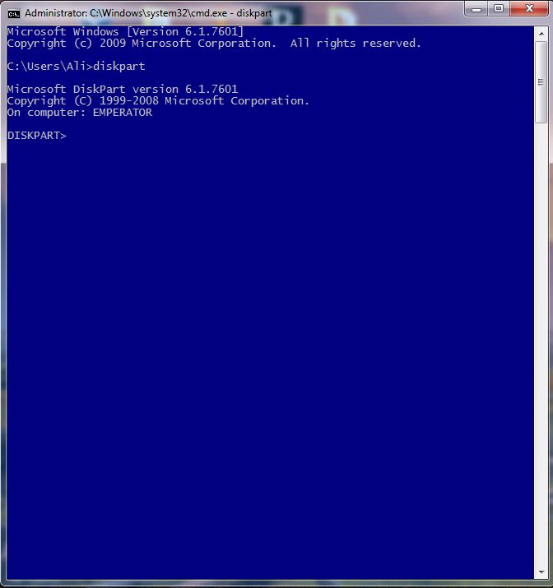The image size is (553, 588).
Task: Click the typed 'diskpart' command text
Action: [x=119, y=67]
